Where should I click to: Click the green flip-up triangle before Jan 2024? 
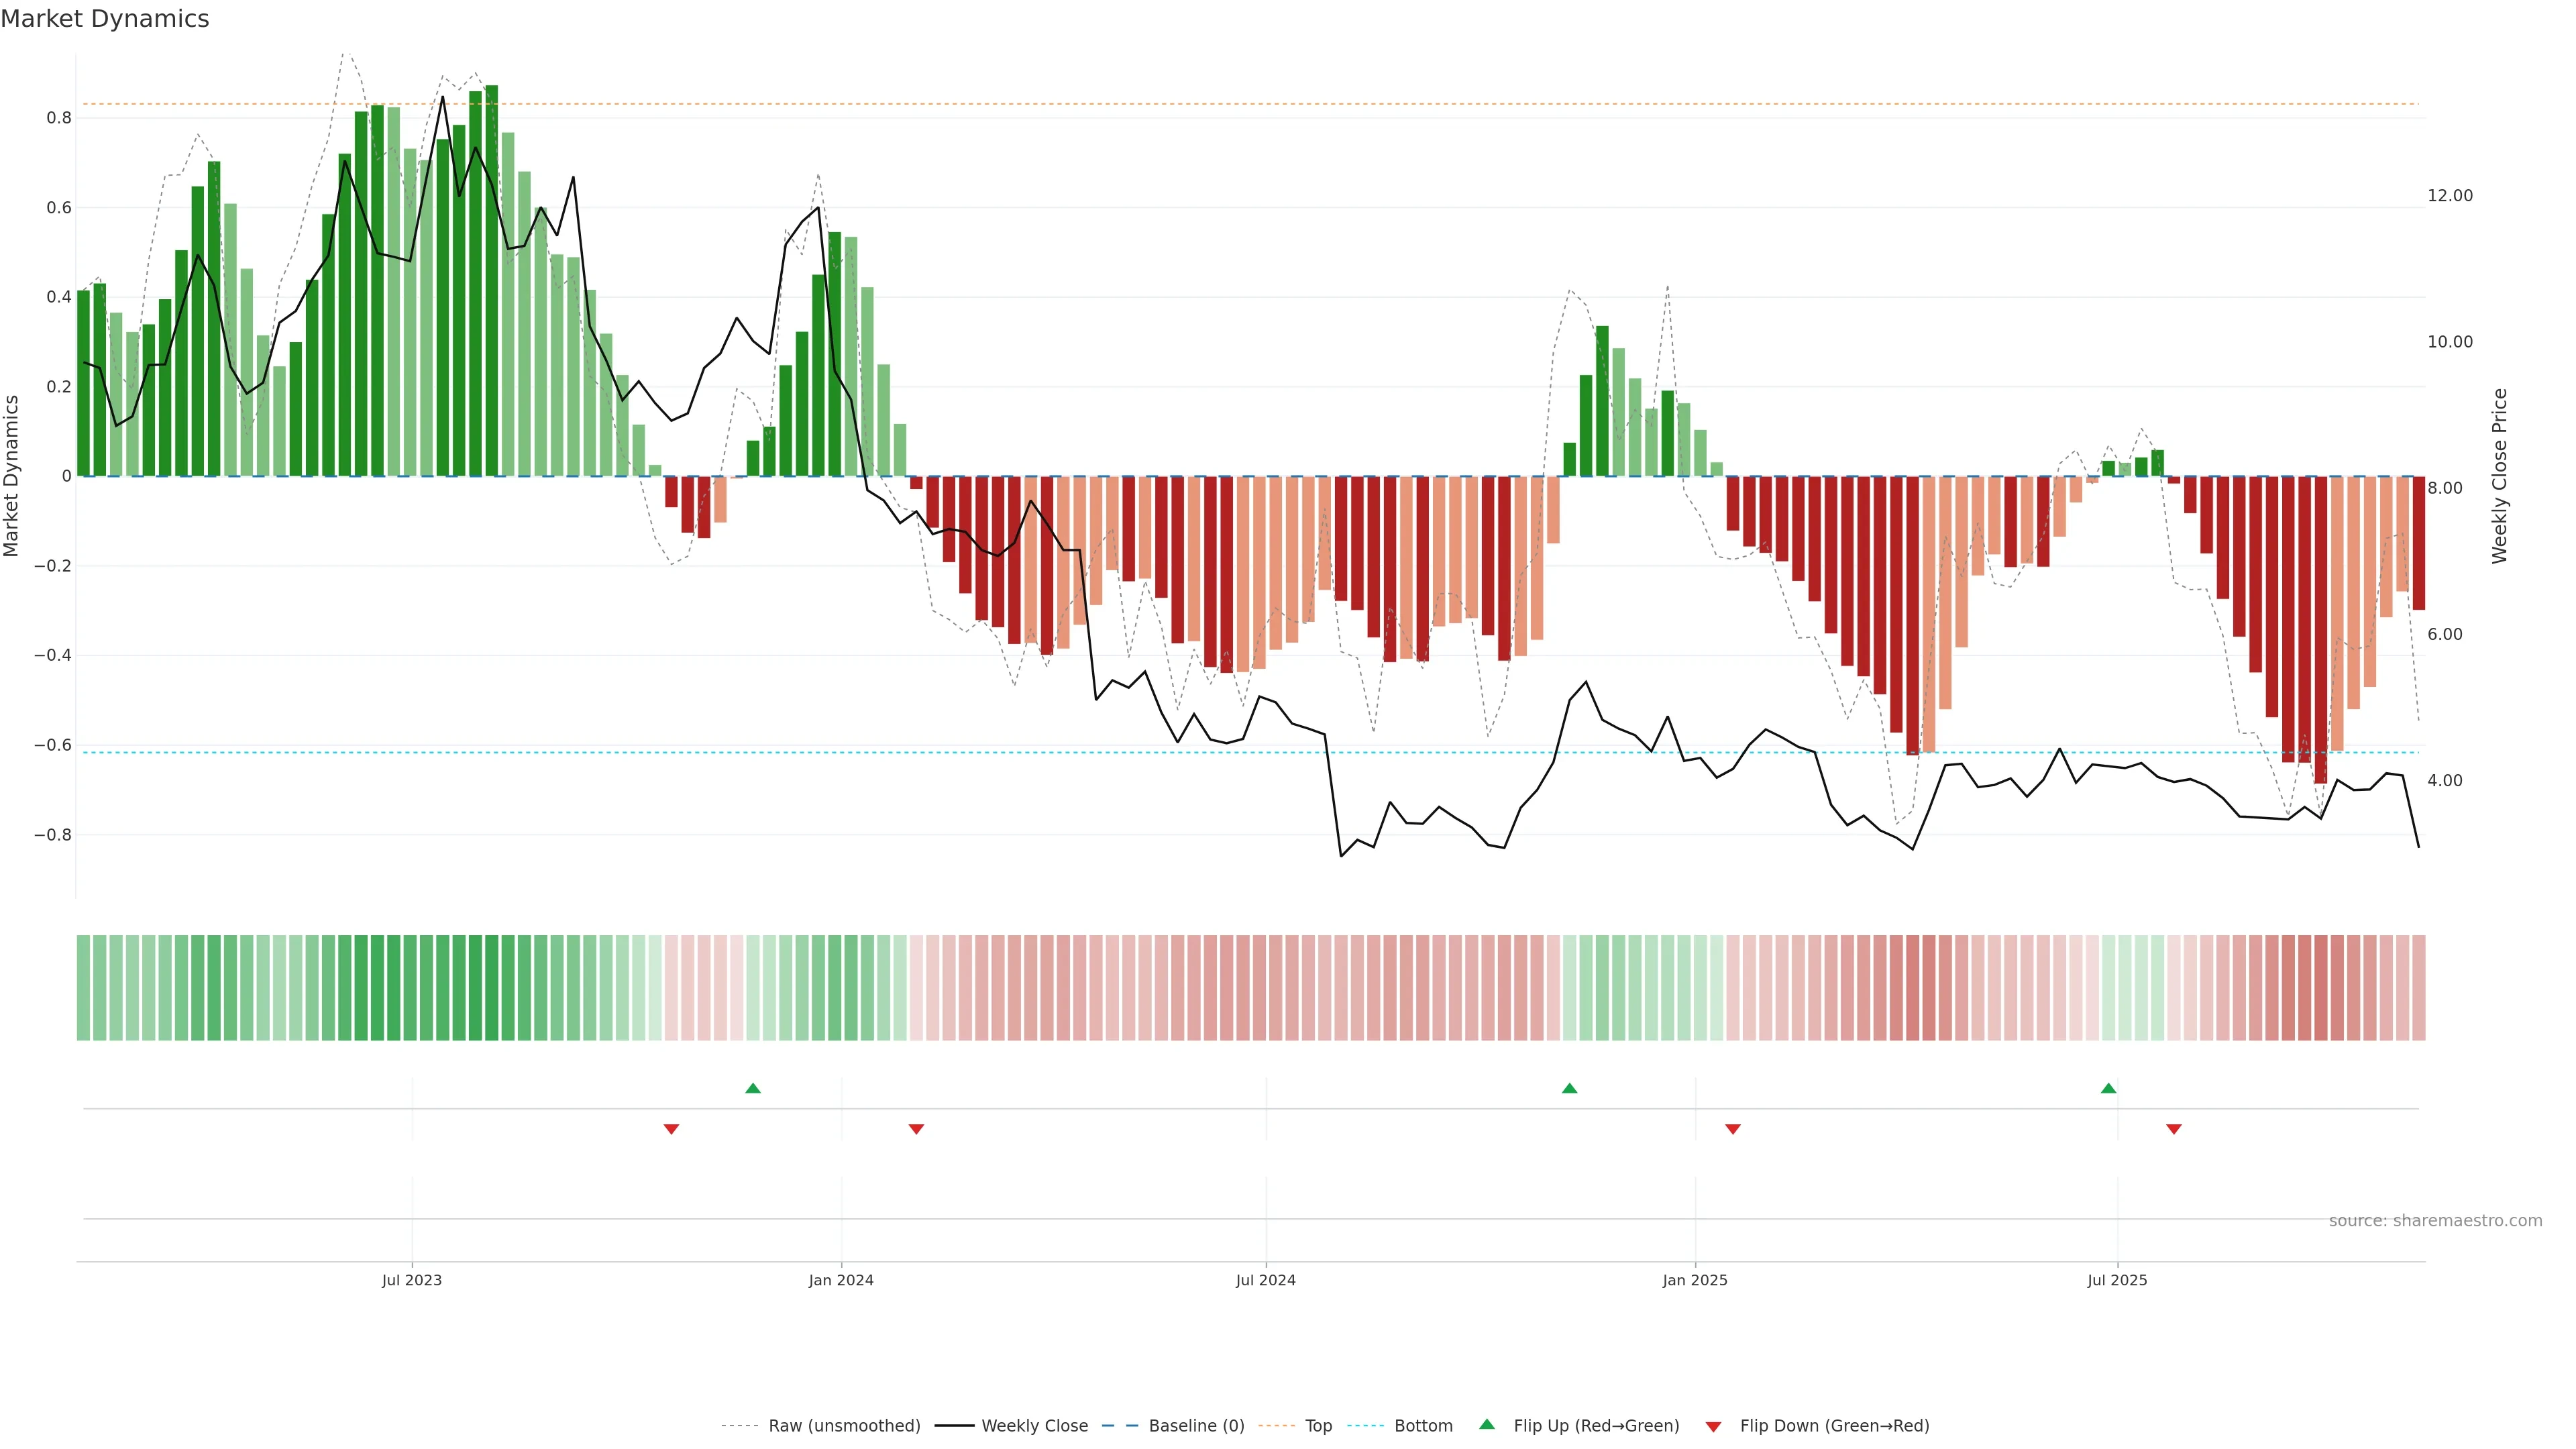click(x=753, y=1088)
